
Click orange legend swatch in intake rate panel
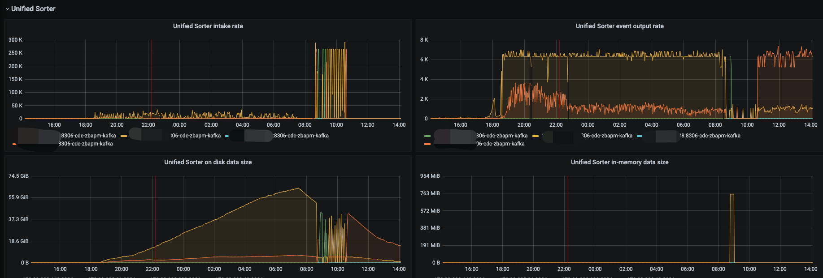14,144
